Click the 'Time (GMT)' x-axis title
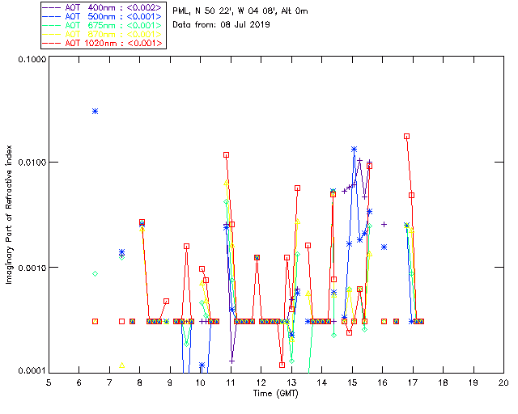Viewport: 518px width, 414px height. tap(276, 393)
